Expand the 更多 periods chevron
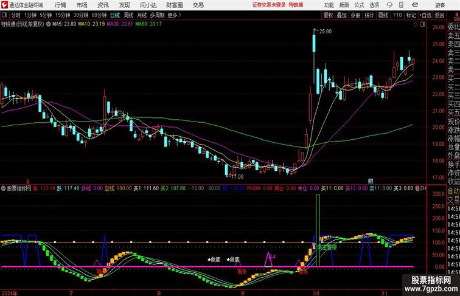Screen dimensions: 460x296 pos(180,15)
